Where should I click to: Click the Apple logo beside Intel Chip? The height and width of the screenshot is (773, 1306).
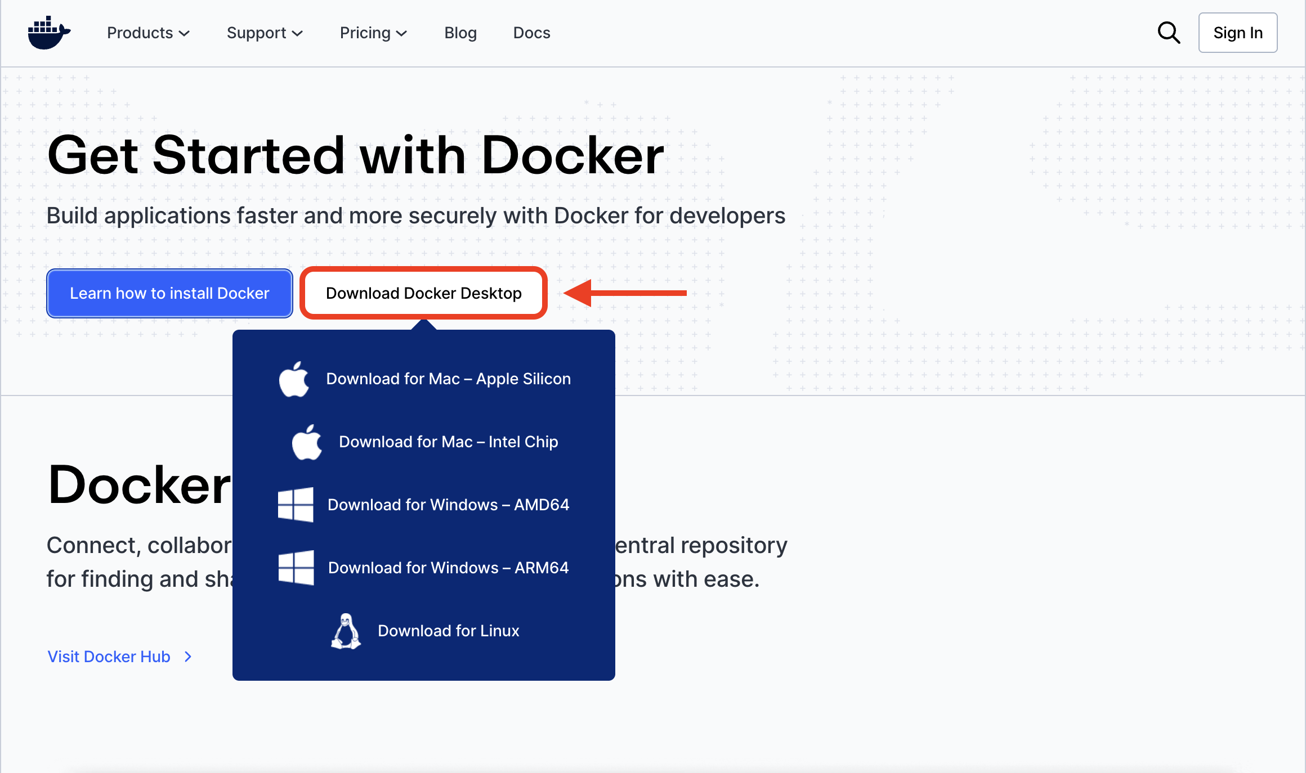coord(307,442)
